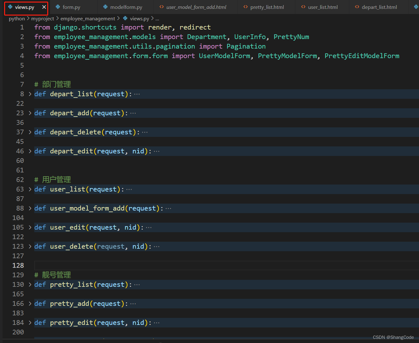
Task: Close the views.py tab
Action: [44, 7]
